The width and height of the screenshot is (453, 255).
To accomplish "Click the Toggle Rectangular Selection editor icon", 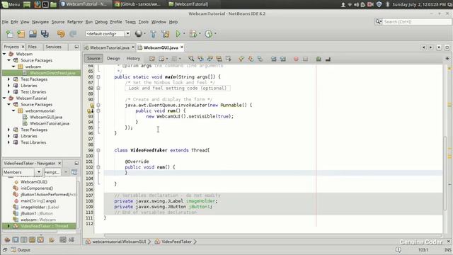I will point(228,59).
